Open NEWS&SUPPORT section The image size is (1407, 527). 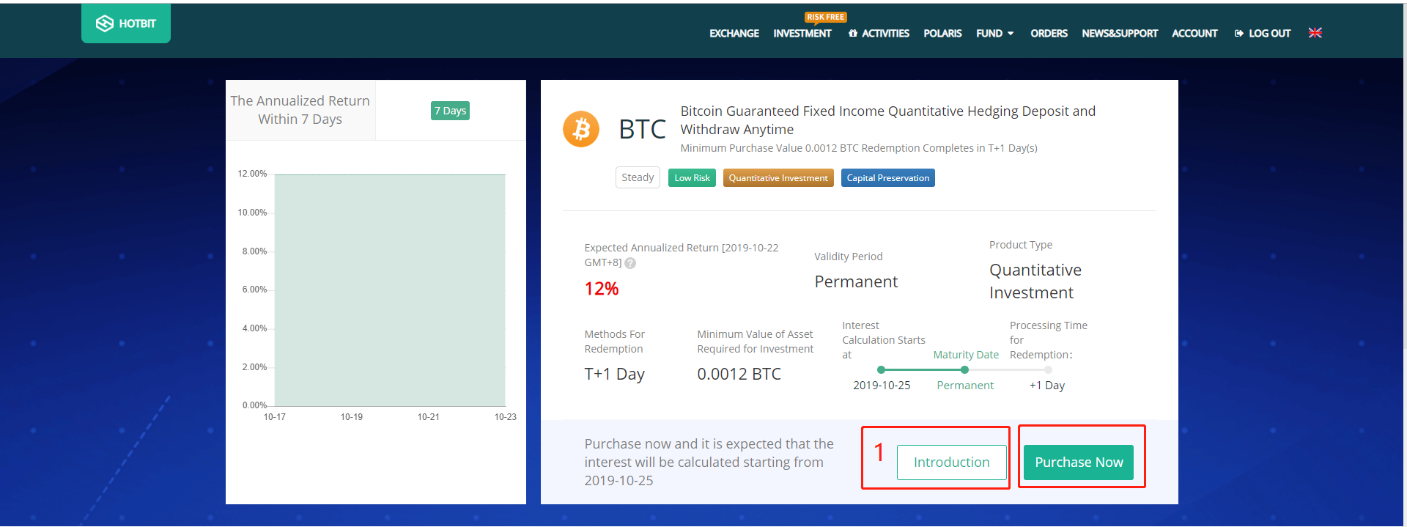(1119, 34)
